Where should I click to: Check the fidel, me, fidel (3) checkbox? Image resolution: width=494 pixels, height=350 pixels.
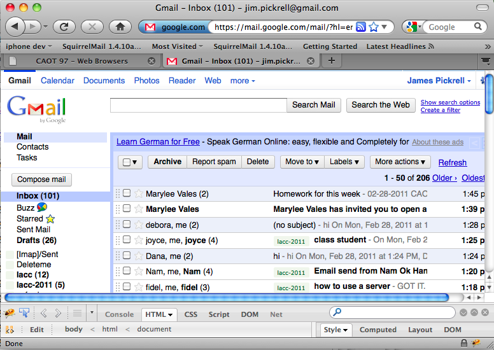coord(127,286)
